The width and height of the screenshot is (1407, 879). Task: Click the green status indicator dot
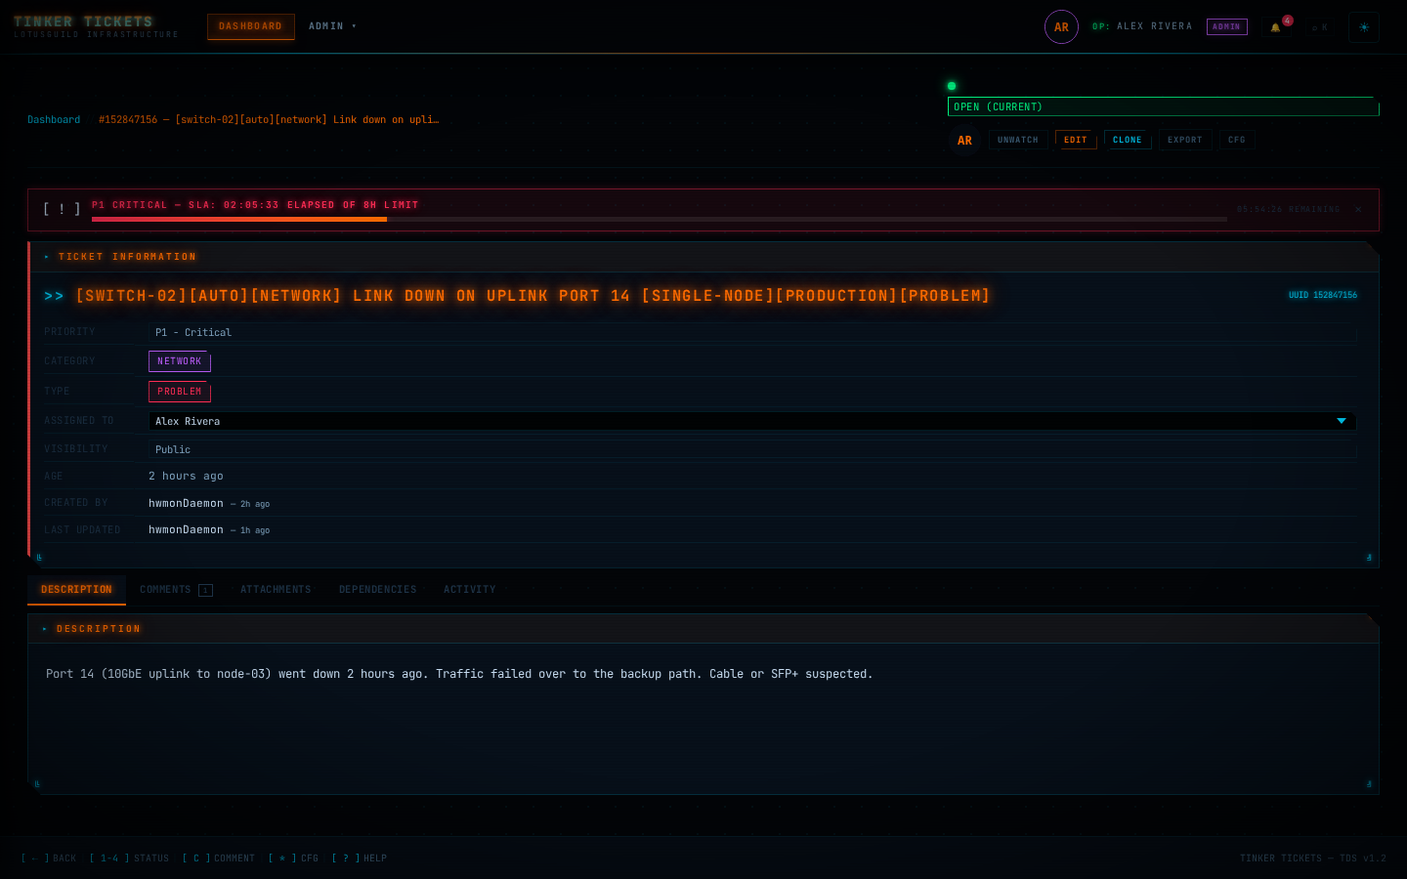tap(952, 86)
